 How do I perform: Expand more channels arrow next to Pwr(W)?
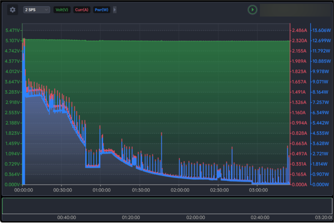[115, 10]
